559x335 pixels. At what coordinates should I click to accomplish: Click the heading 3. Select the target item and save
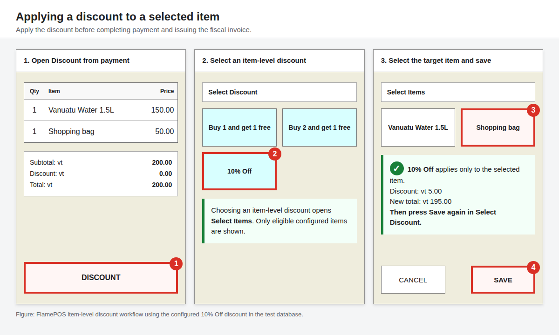click(x=436, y=60)
